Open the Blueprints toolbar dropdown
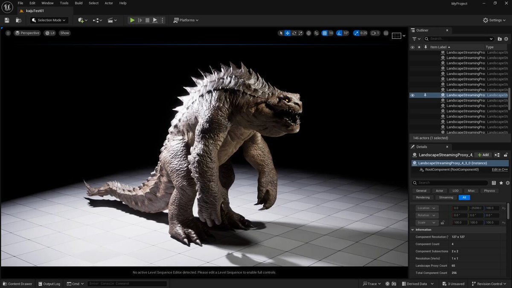 pyautogui.click(x=97, y=20)
